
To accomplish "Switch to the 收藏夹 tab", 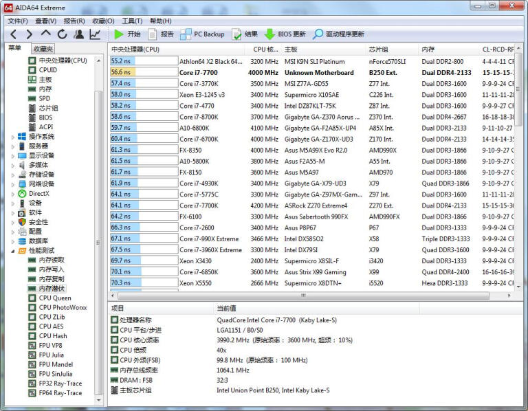I will (x=43, y=49).
